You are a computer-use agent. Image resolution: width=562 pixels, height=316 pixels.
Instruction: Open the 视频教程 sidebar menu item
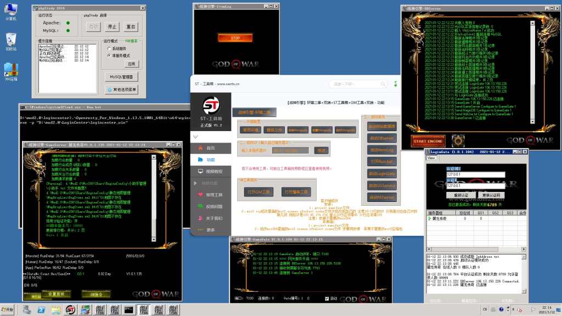(x=210, y=171)
